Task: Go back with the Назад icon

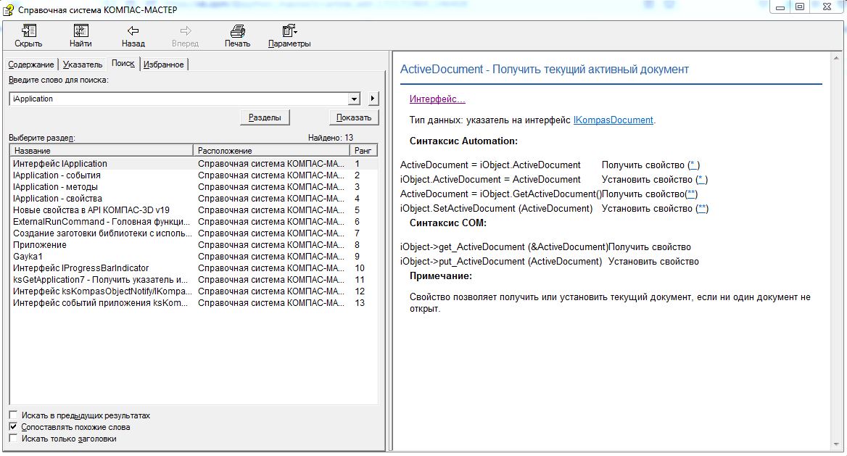Action: point(133,30)
